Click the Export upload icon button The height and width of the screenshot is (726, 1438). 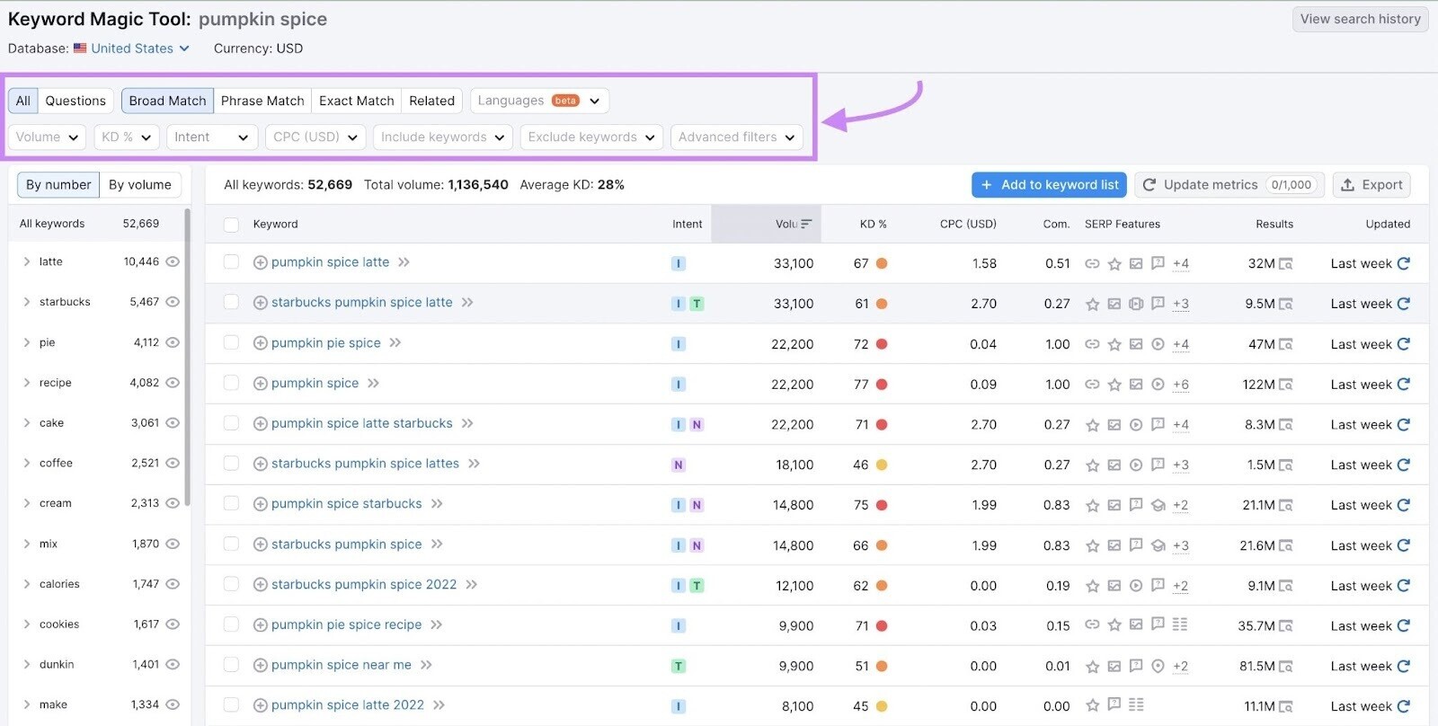click(x=1371, y=185)
